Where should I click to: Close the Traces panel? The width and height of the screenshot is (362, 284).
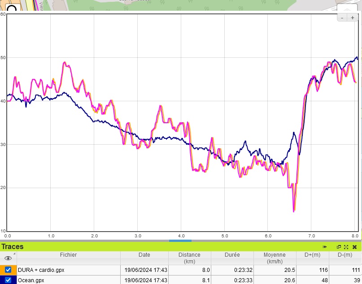pyautogui.click(x=354, y=247)
